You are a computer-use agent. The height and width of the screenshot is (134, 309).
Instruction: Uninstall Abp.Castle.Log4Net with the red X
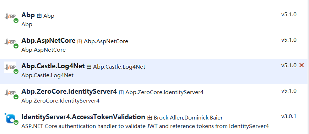pos(302,65)
